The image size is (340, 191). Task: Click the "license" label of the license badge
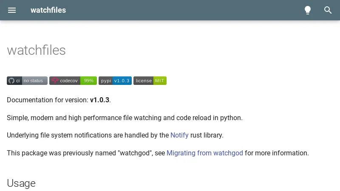click(x=144, y=81)
